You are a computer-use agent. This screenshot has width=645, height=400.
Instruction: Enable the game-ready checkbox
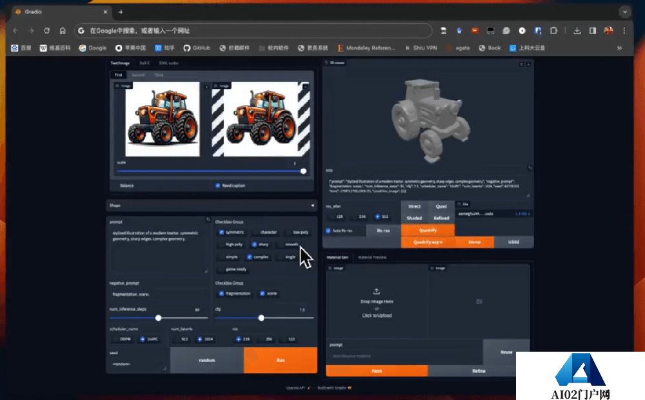pos(221,269)
